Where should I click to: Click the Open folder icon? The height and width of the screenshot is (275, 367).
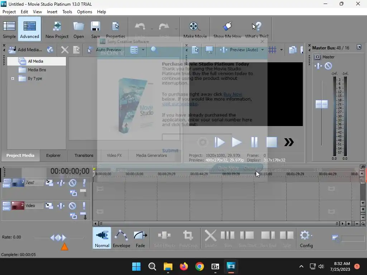point(78,29)
